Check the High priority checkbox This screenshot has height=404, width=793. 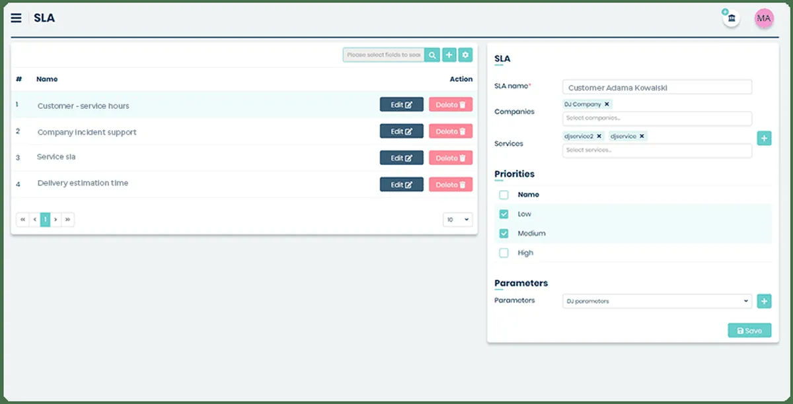coord(504,253)
